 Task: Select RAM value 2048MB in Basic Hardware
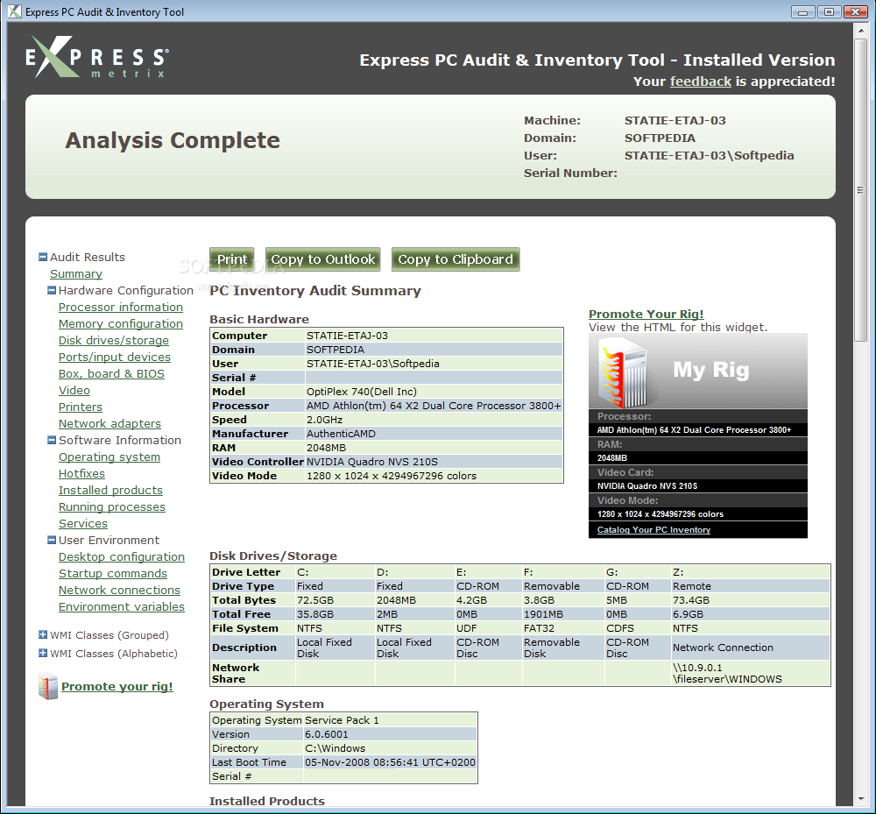coord(434,448)
